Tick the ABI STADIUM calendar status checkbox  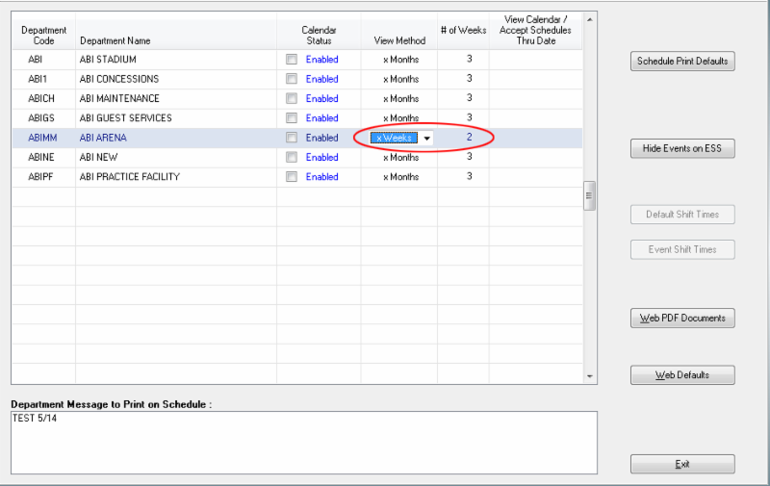point(292,60)
